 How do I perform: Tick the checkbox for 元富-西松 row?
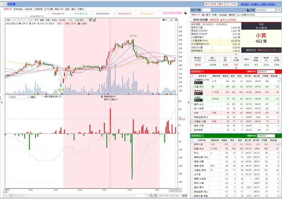192,87
